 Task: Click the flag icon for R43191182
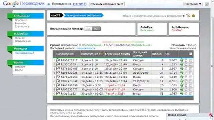[x=58, y=93]
